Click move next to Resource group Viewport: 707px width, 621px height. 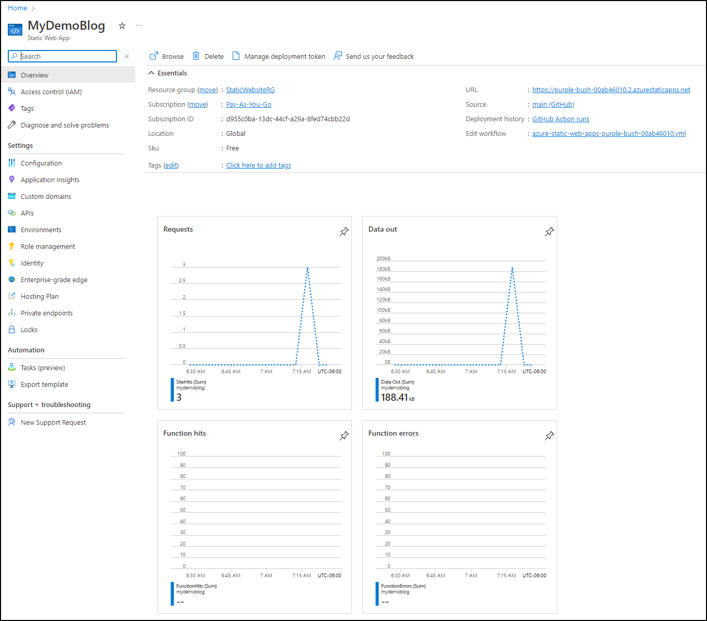coord(208,90)
